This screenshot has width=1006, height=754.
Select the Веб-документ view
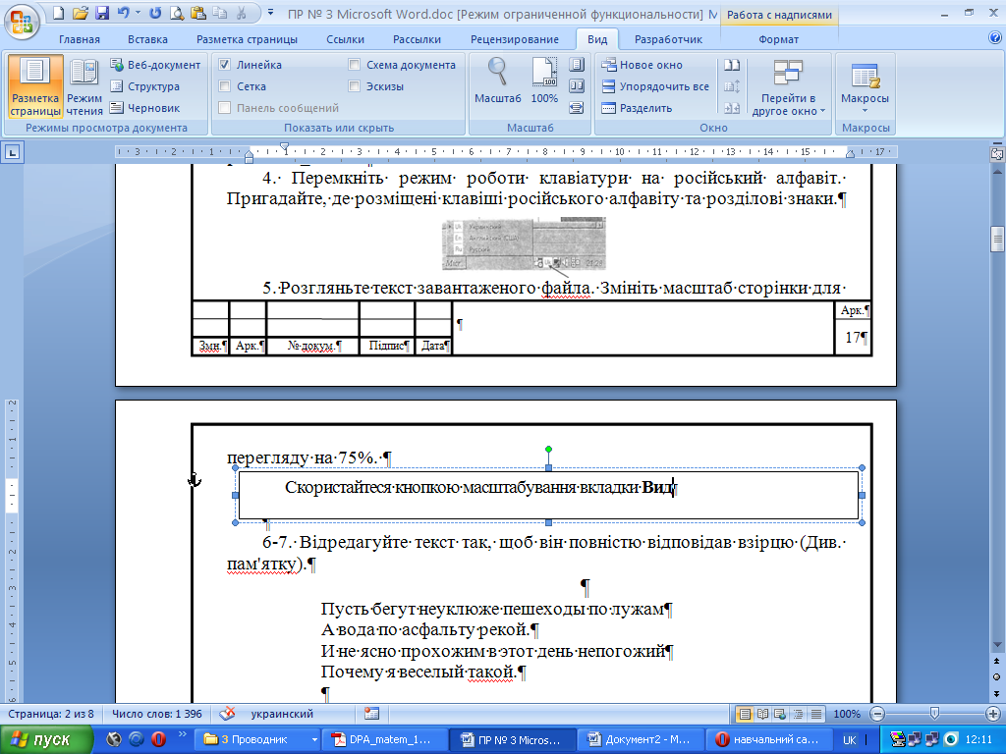click(155, 65)
